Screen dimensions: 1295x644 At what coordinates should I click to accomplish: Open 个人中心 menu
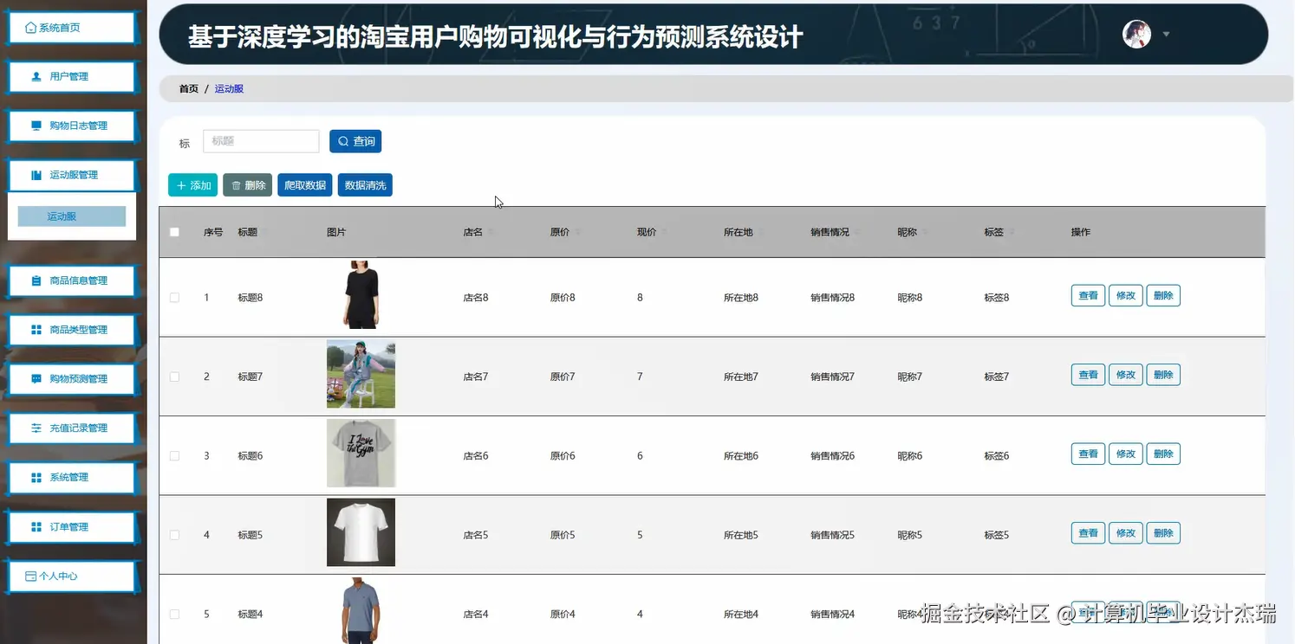[72, 576]
